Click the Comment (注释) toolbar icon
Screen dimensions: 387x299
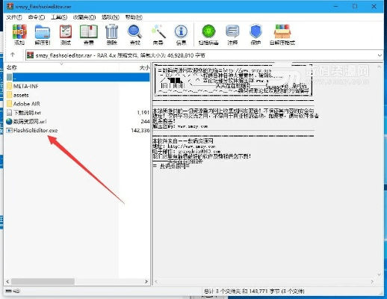[x=232, y=35]
